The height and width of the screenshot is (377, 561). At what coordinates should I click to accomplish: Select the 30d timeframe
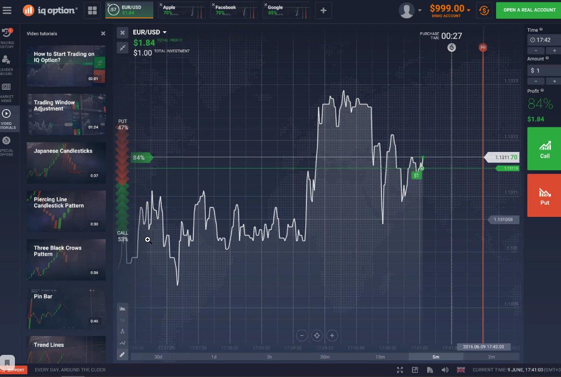[158, 357]
